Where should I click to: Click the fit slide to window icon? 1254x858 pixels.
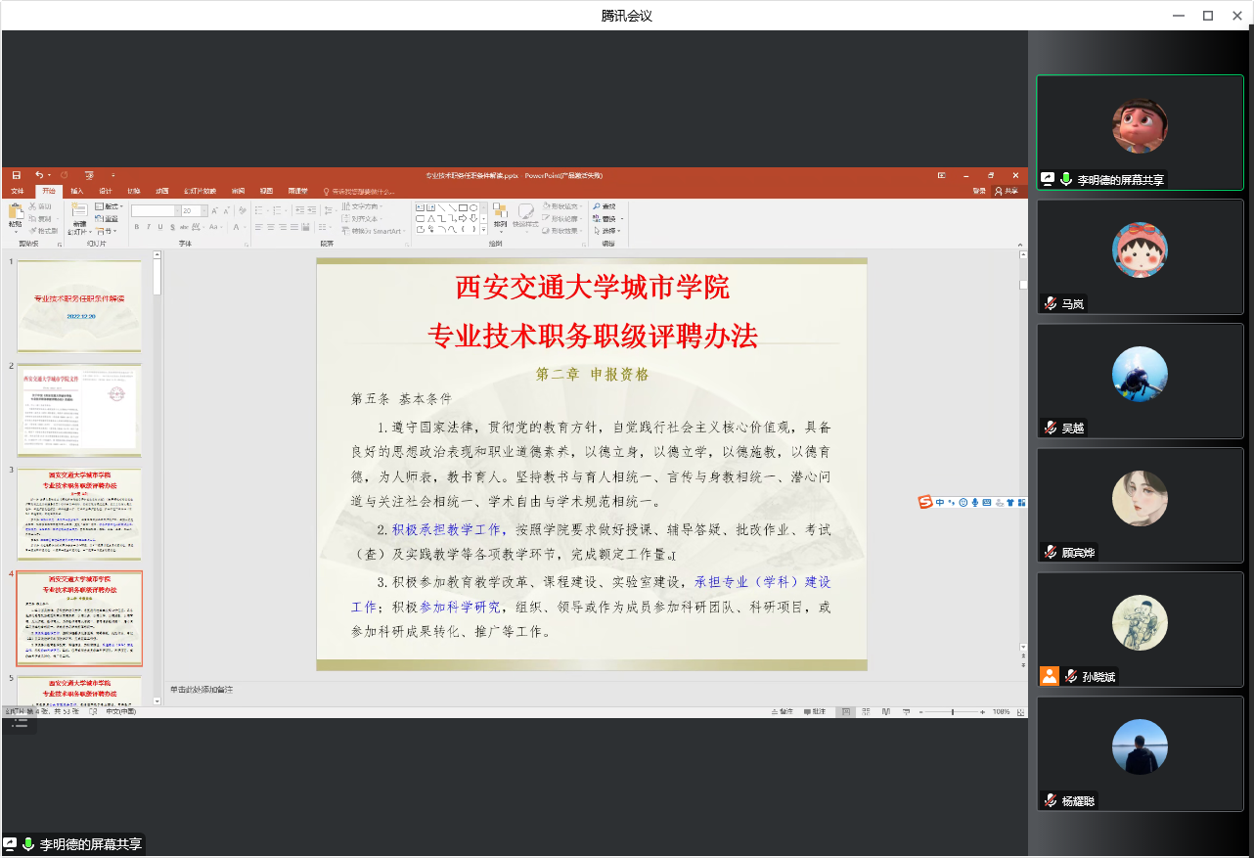click(1020, 712)
